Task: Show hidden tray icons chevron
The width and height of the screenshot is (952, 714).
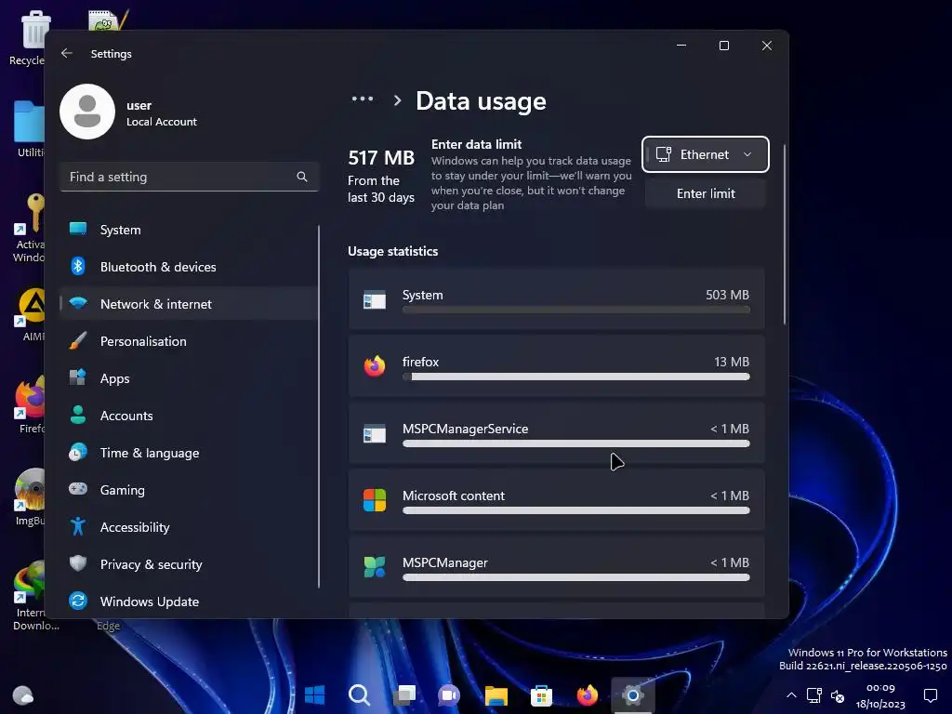Action: click(791, 695)
